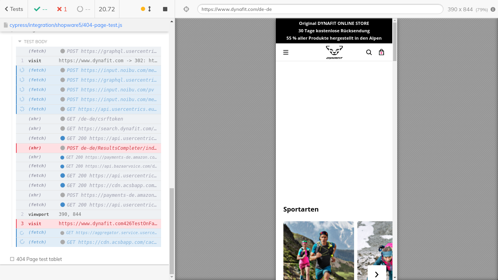Open the shopping cart icon

pos(381,52)
